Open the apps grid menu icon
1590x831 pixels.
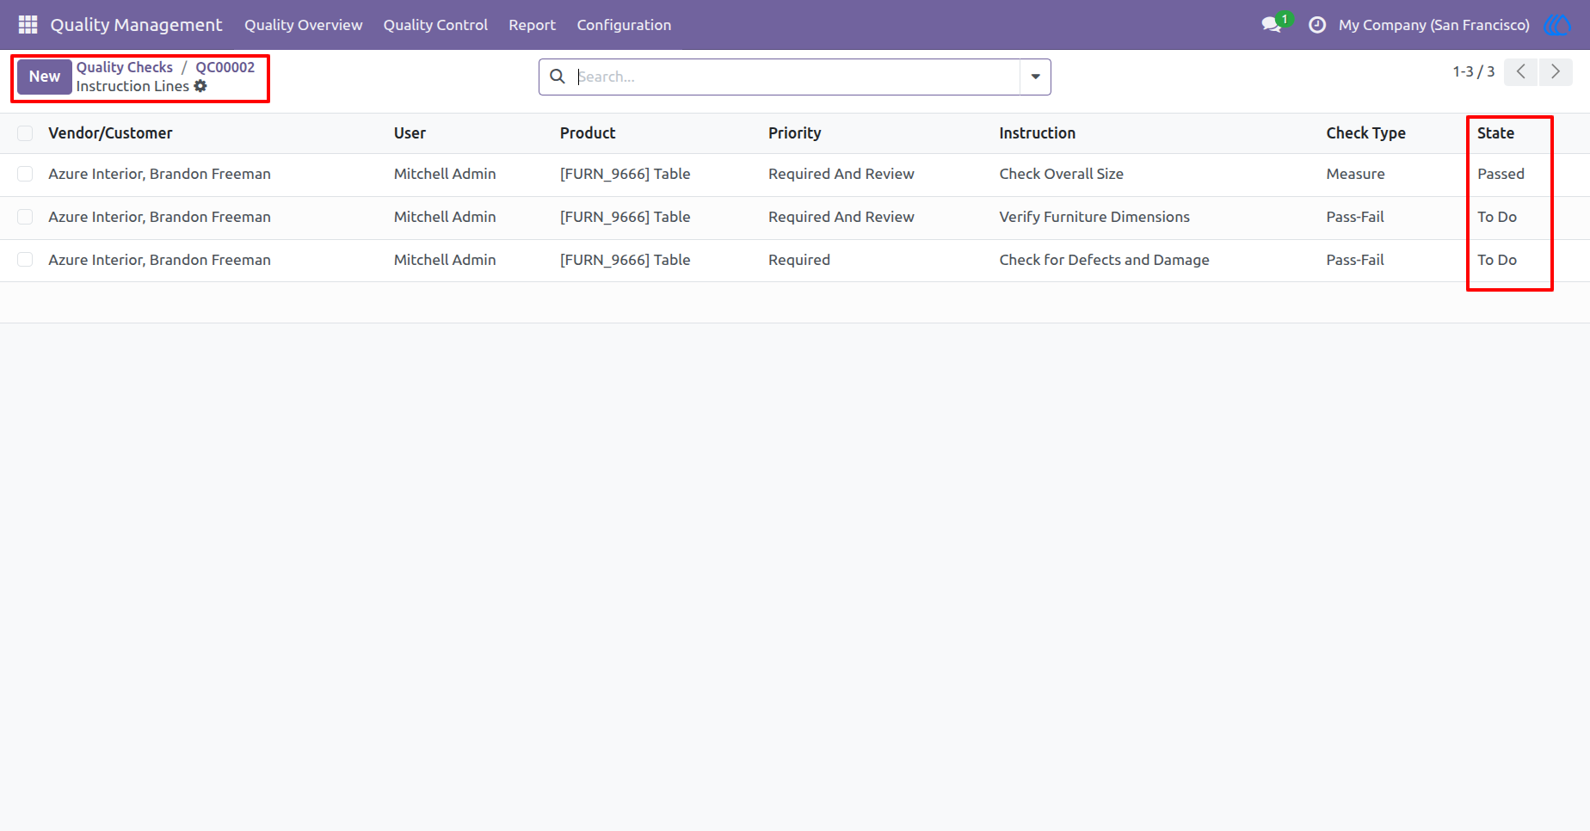[x=28, y=25]
